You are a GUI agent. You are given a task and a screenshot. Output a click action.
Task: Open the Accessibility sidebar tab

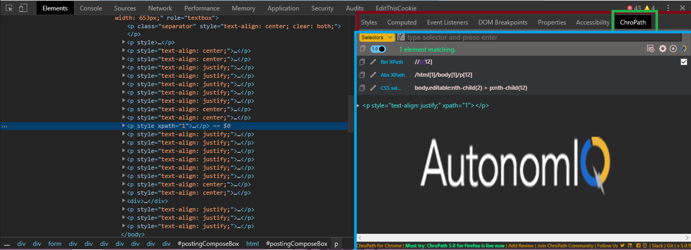point(593,22)
